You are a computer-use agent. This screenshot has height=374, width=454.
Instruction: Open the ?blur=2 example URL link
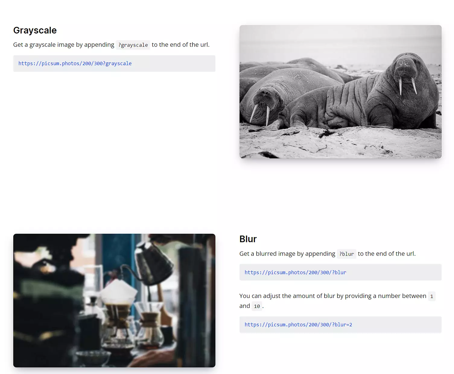click(298, 325)
